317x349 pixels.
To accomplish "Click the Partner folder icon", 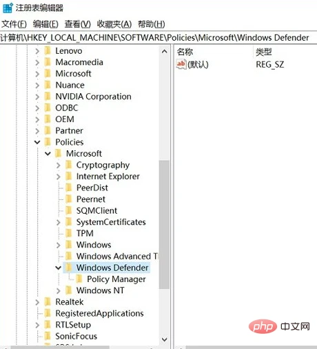I will point(48,130).
